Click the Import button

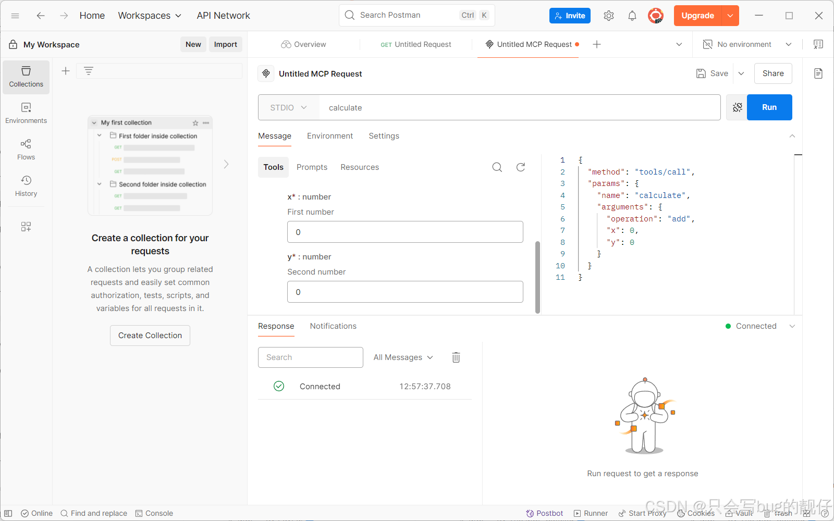pos(226,44)
